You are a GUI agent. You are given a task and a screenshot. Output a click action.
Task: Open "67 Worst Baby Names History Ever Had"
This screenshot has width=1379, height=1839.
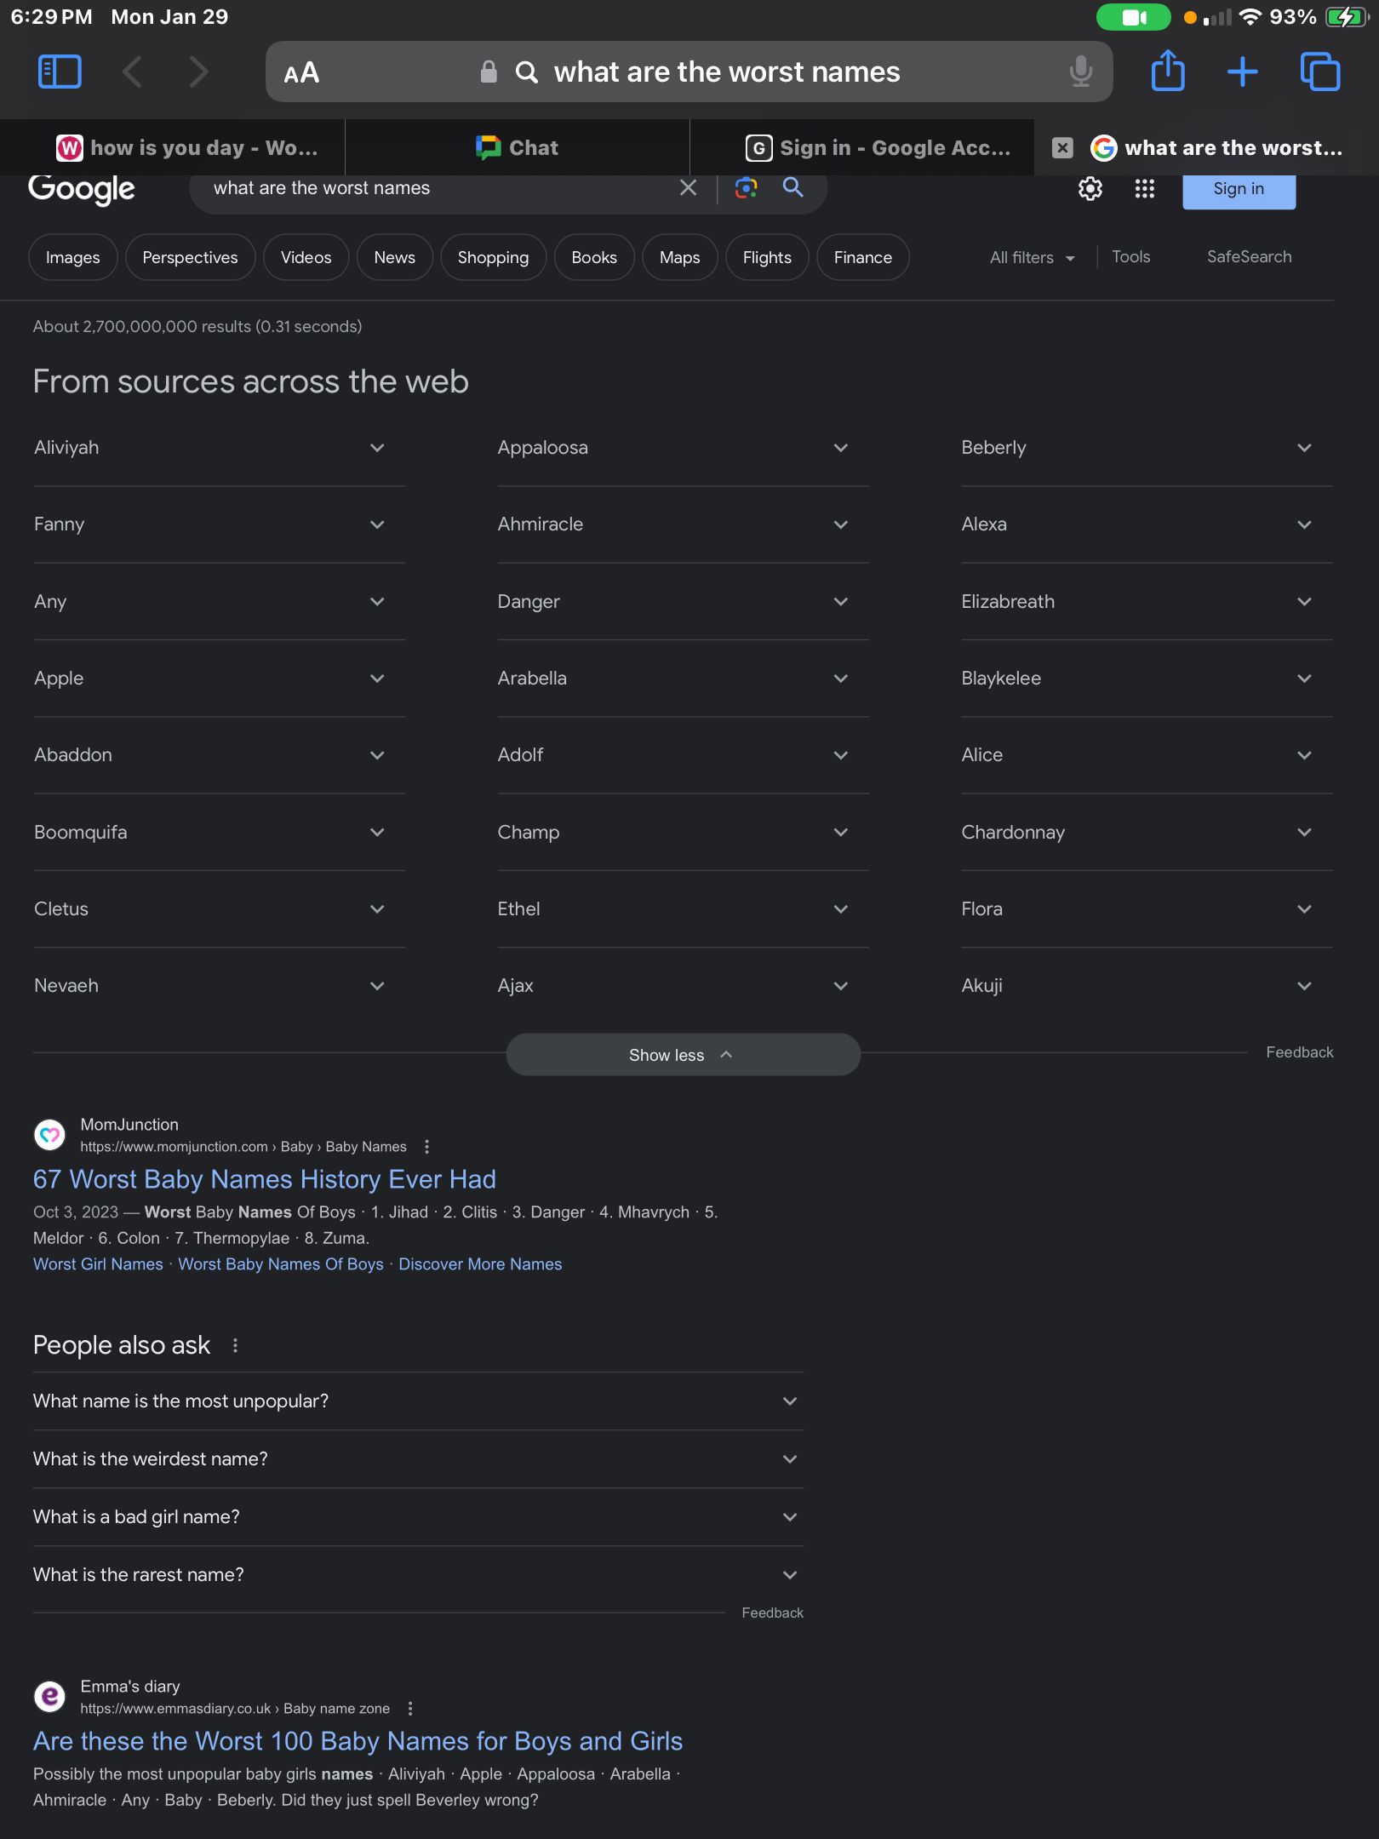point(264,1179)
